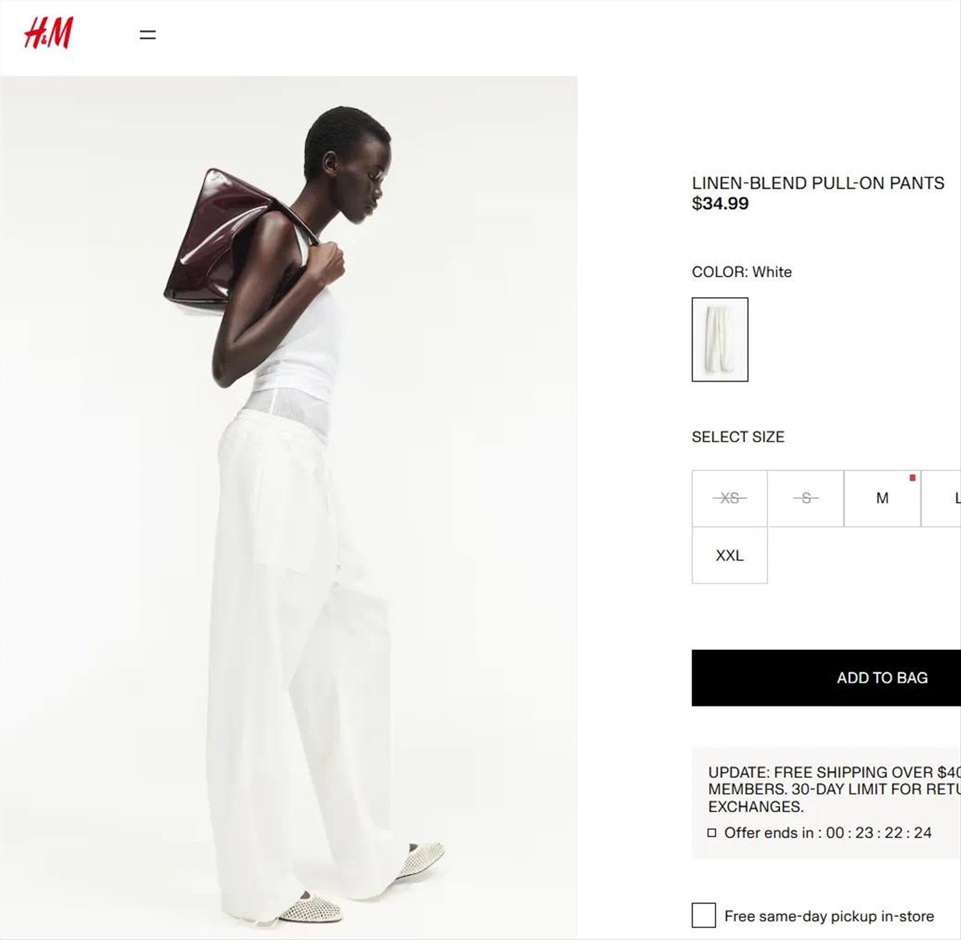Click the Free same-day pickup in-store label
Screen dimensions: 961x940
click(x=829, y=916)
